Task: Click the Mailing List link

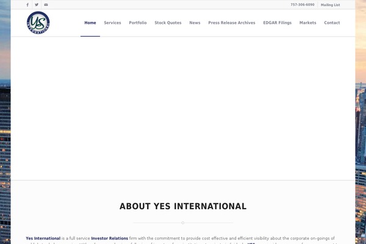Action: point(330,5)
